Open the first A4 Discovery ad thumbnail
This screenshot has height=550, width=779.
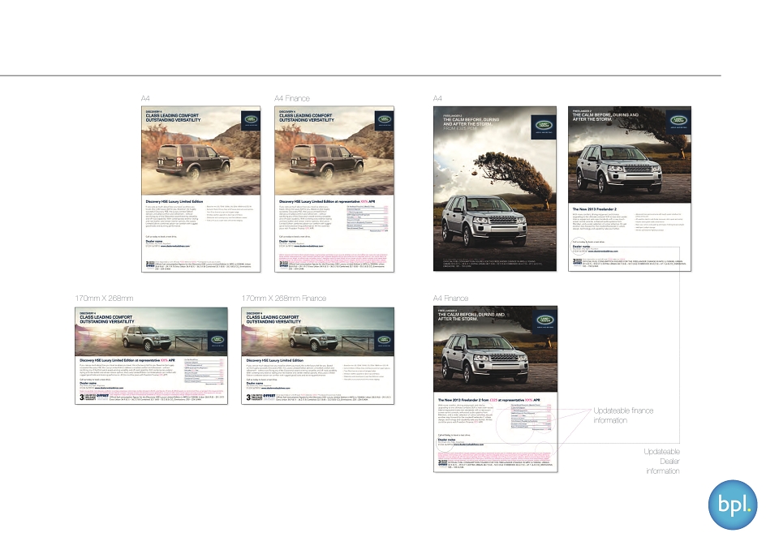coord(200,189)
